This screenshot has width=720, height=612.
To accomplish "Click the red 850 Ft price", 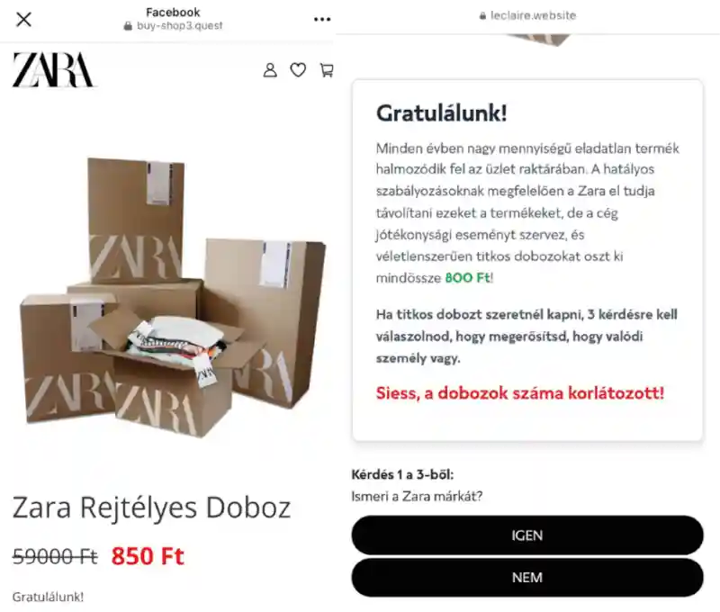I will pos(148,556).
